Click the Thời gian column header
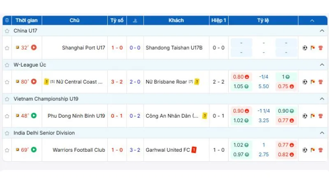The width and height of the screenshot is (329, 185). [x=26, y=20]
